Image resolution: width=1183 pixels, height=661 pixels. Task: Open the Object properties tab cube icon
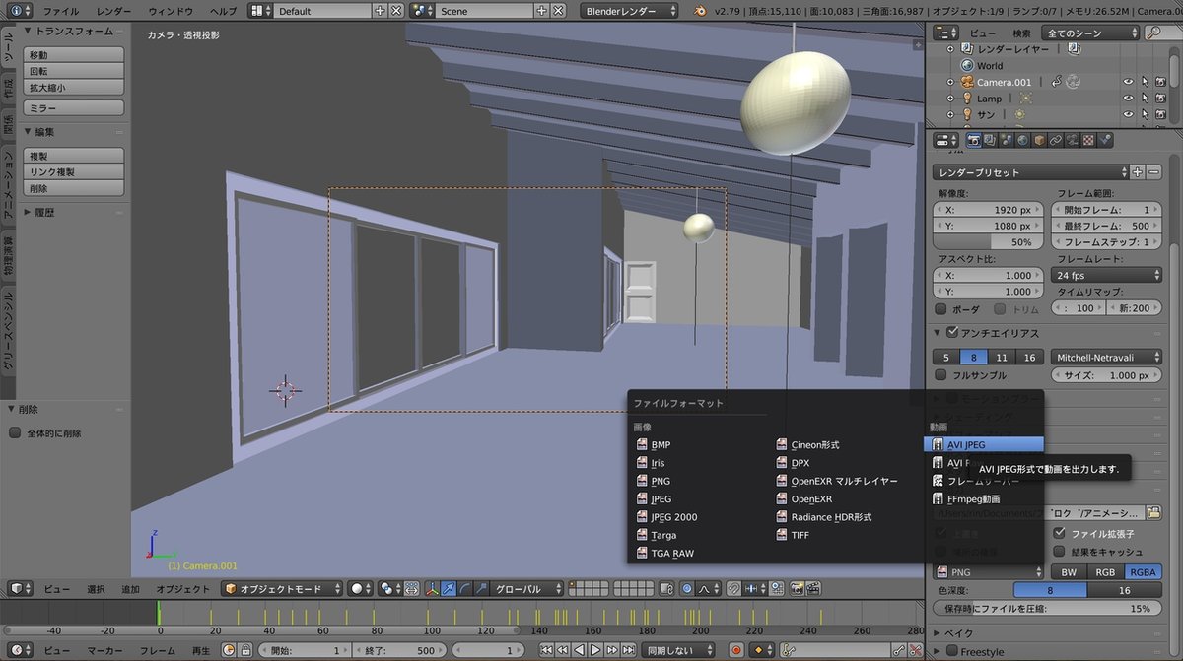1039,140
